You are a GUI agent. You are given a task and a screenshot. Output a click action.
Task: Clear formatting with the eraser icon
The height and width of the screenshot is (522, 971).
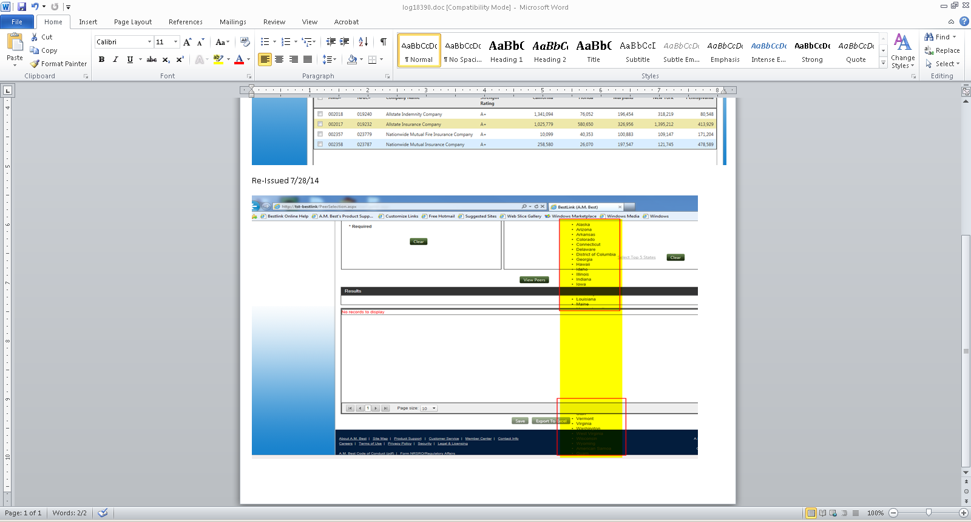click(x=245, y=42)
